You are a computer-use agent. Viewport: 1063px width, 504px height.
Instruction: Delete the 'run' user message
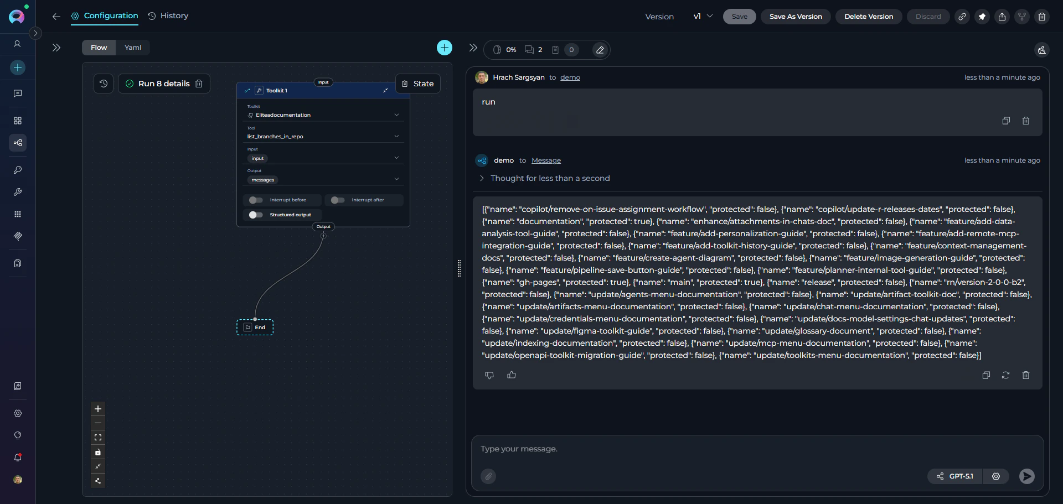[x=1026, y=121]
